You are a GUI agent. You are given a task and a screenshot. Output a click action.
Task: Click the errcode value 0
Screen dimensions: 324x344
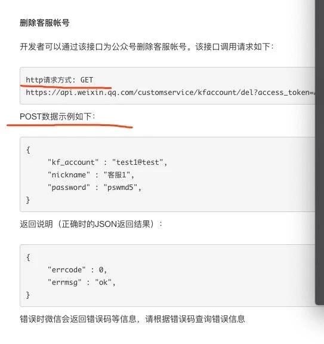(x=101, y=269)
